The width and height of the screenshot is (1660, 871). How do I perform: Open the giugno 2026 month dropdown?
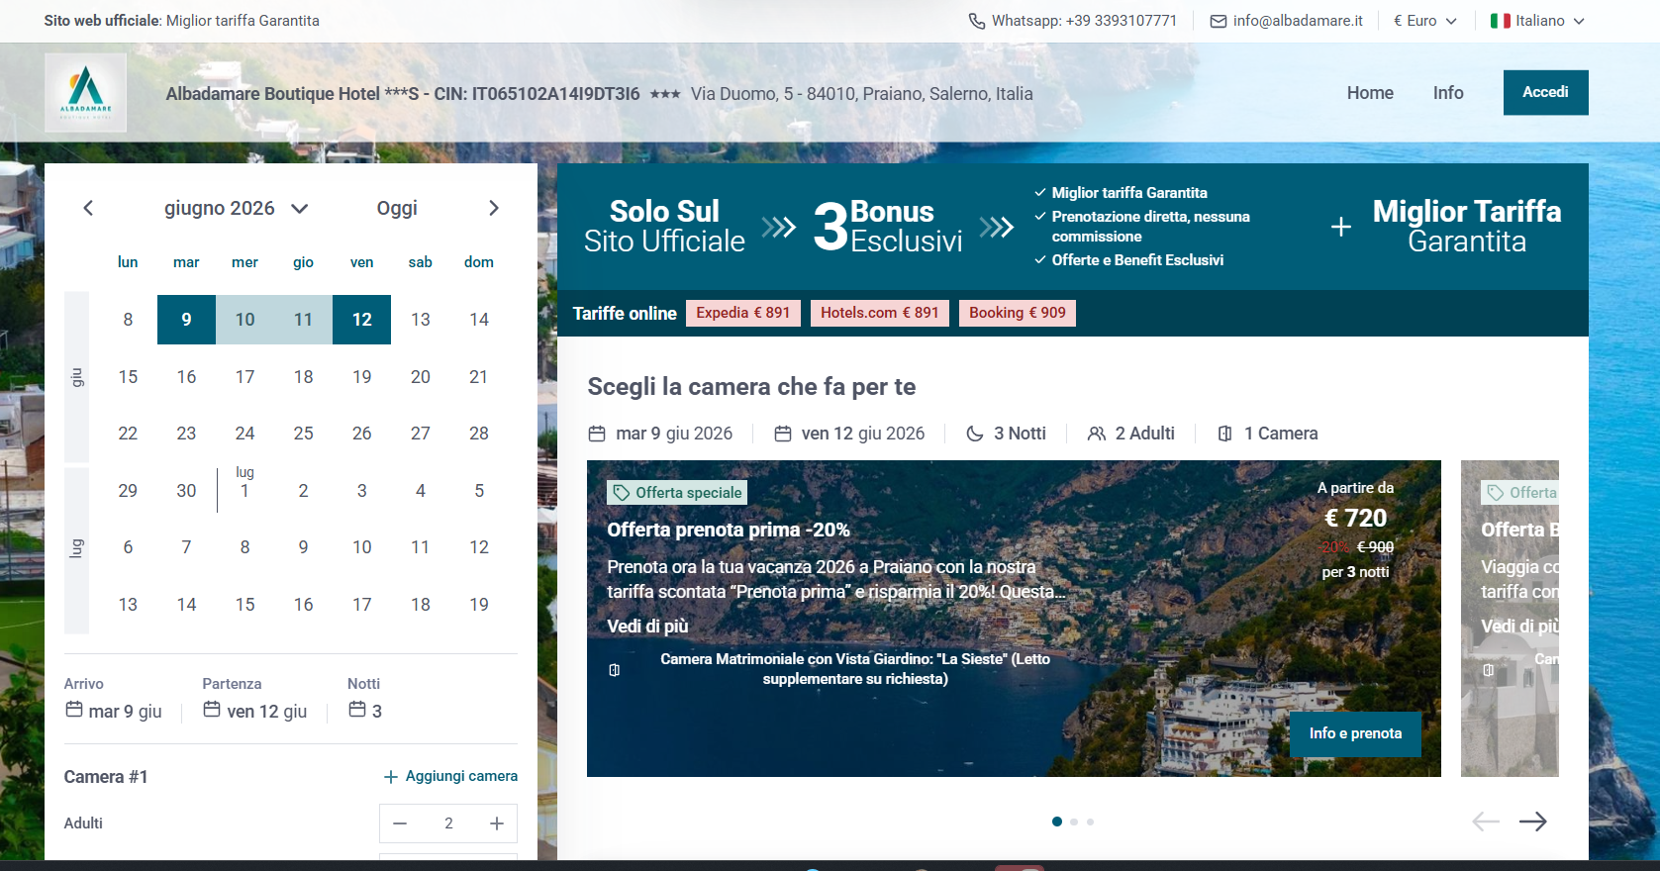237,208
